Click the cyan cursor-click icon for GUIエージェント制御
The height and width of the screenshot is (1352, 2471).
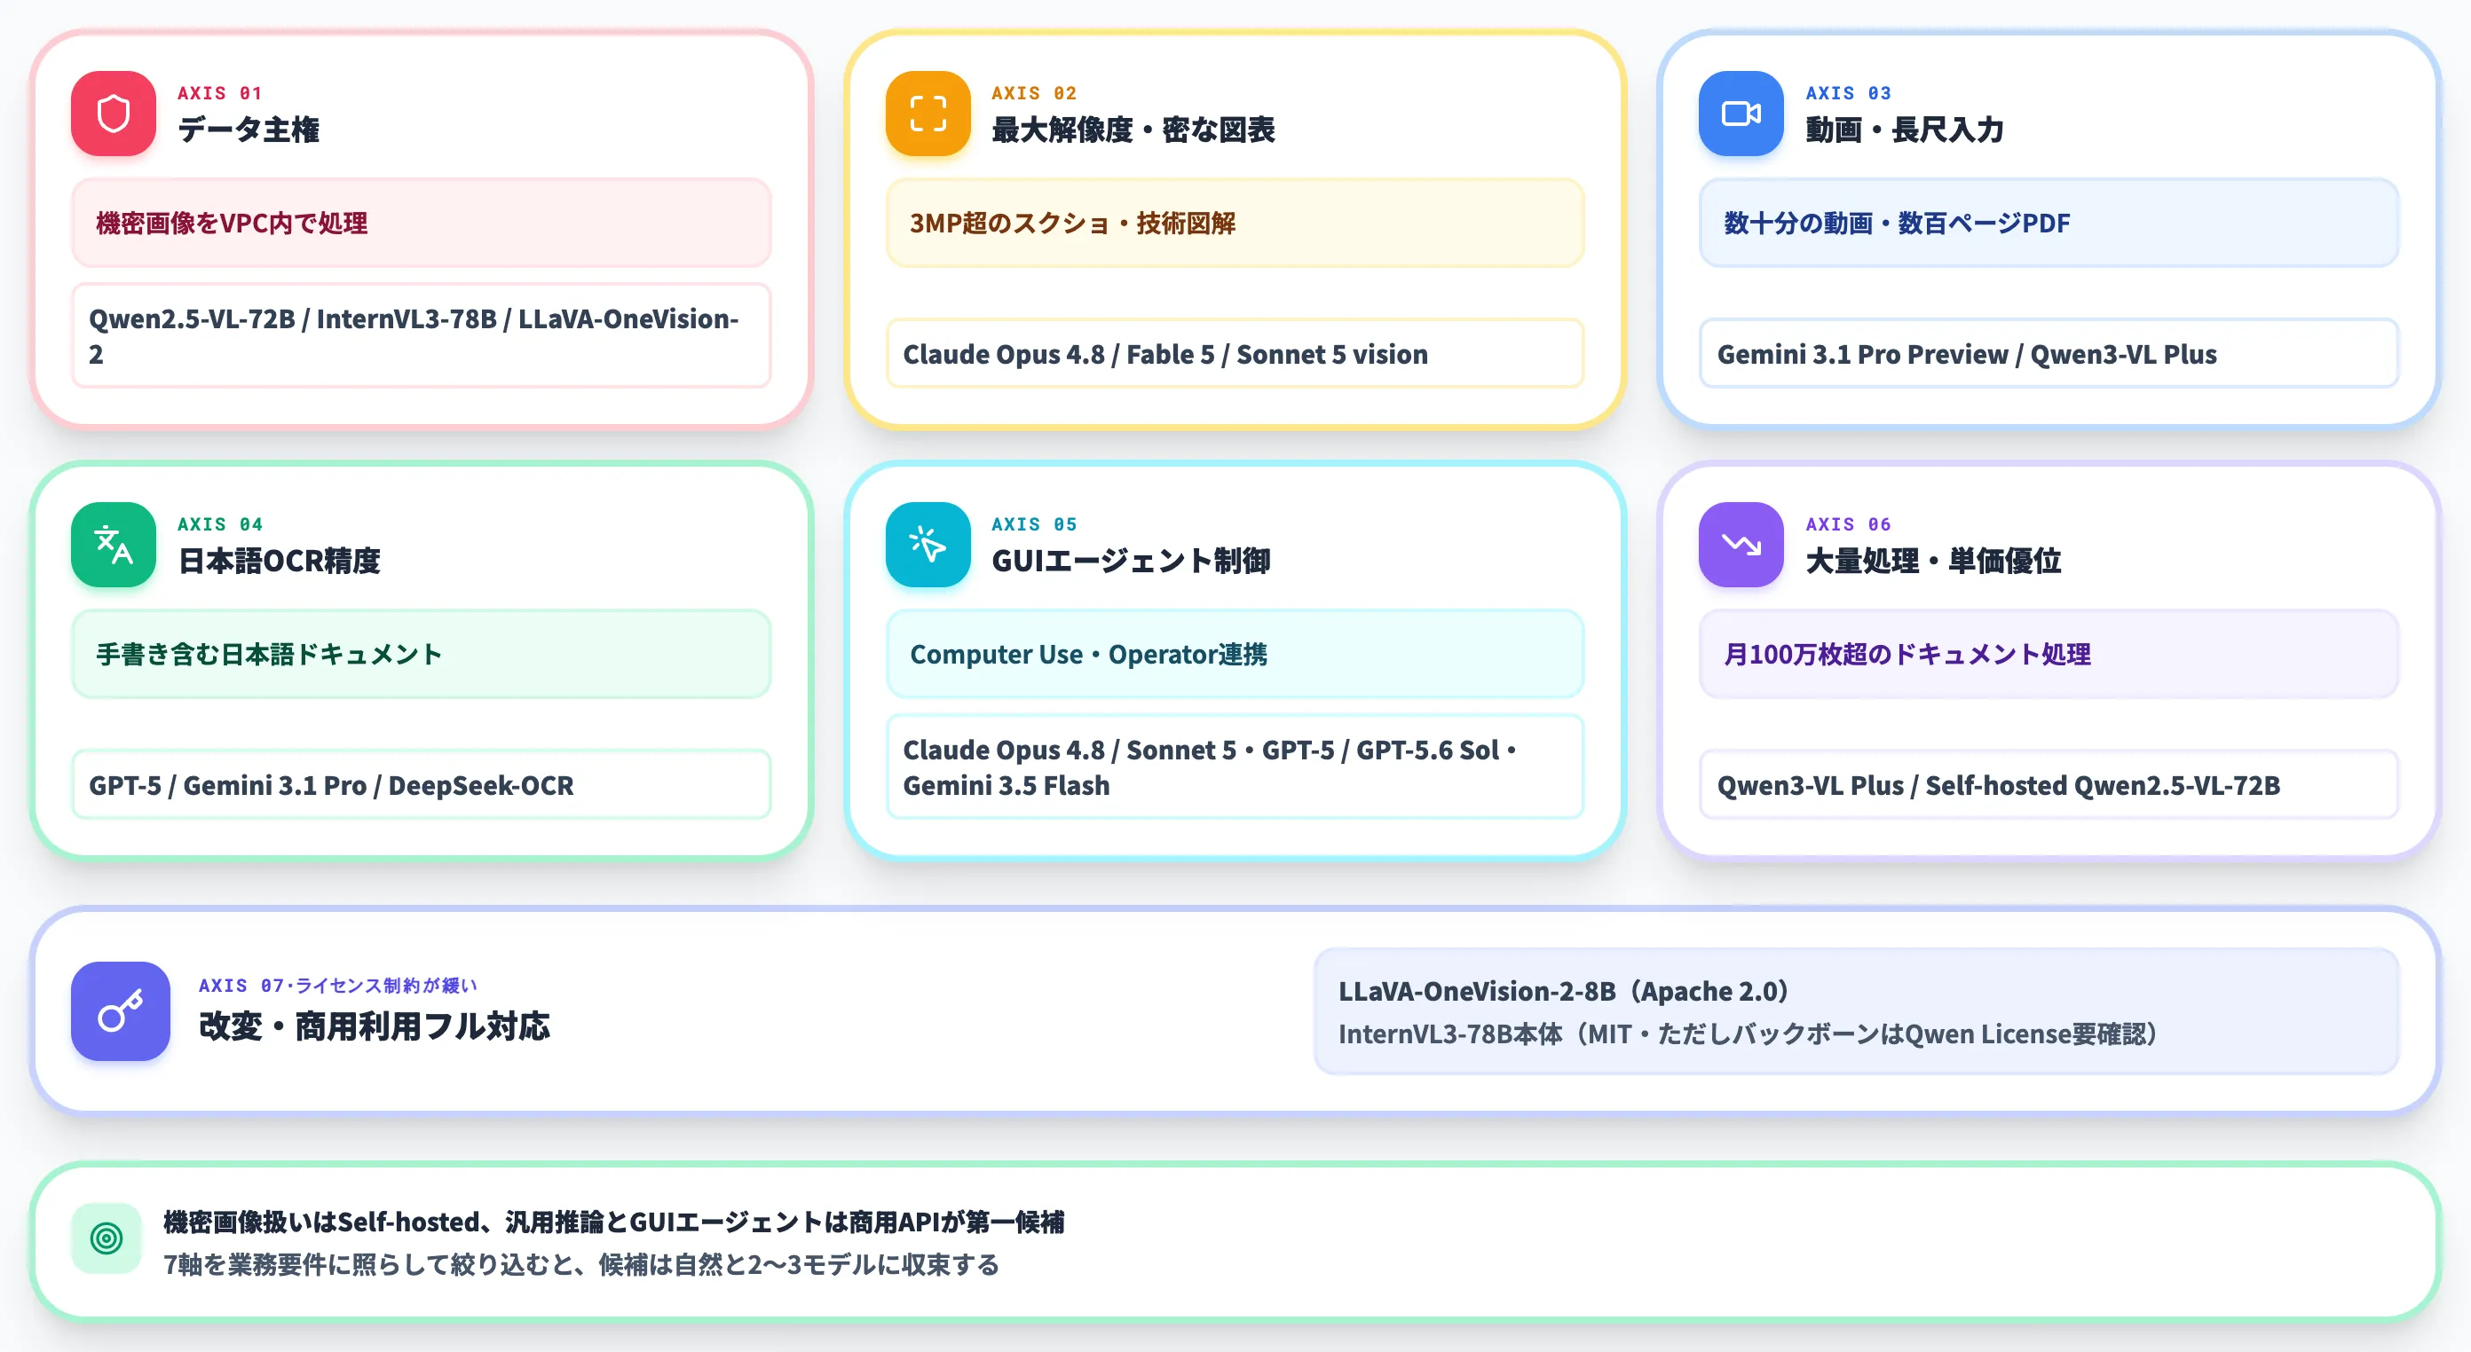pos(928,545)
